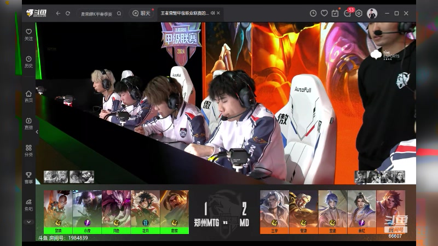
Task: Open the 聊天 chat button
Action: tap(142, 13)
